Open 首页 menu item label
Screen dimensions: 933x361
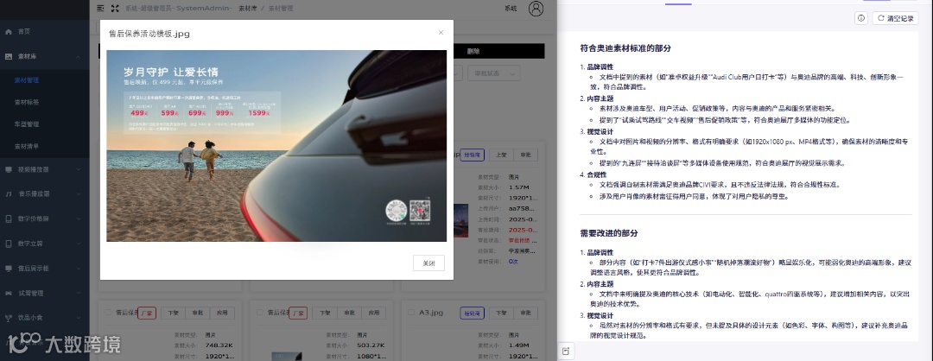(x=24, y=31)
